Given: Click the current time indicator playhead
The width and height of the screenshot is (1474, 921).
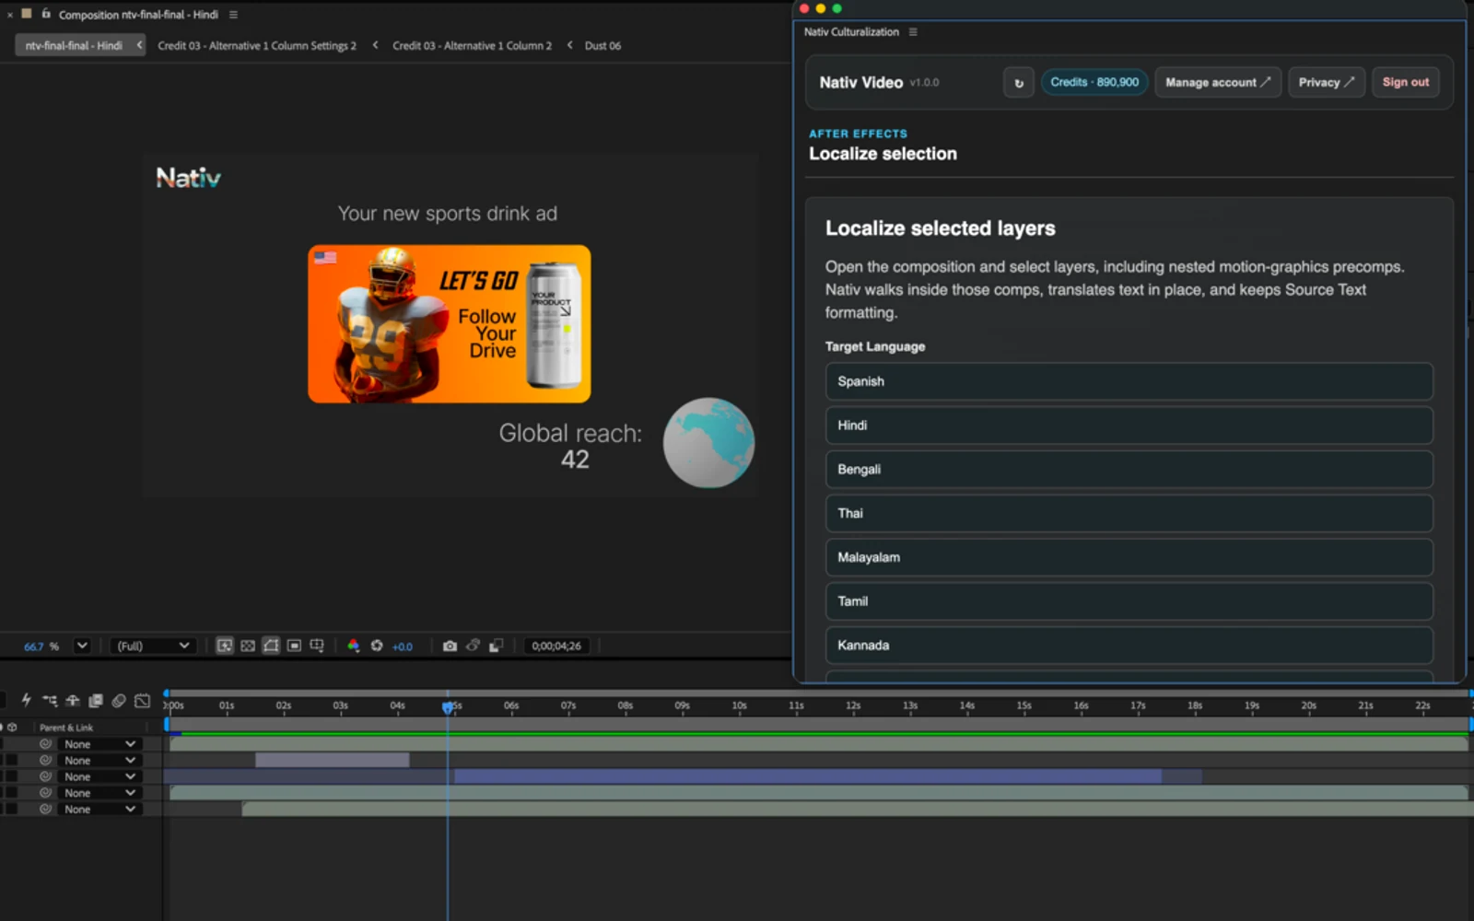Looking at the screenshot, I should click(448, 706).
